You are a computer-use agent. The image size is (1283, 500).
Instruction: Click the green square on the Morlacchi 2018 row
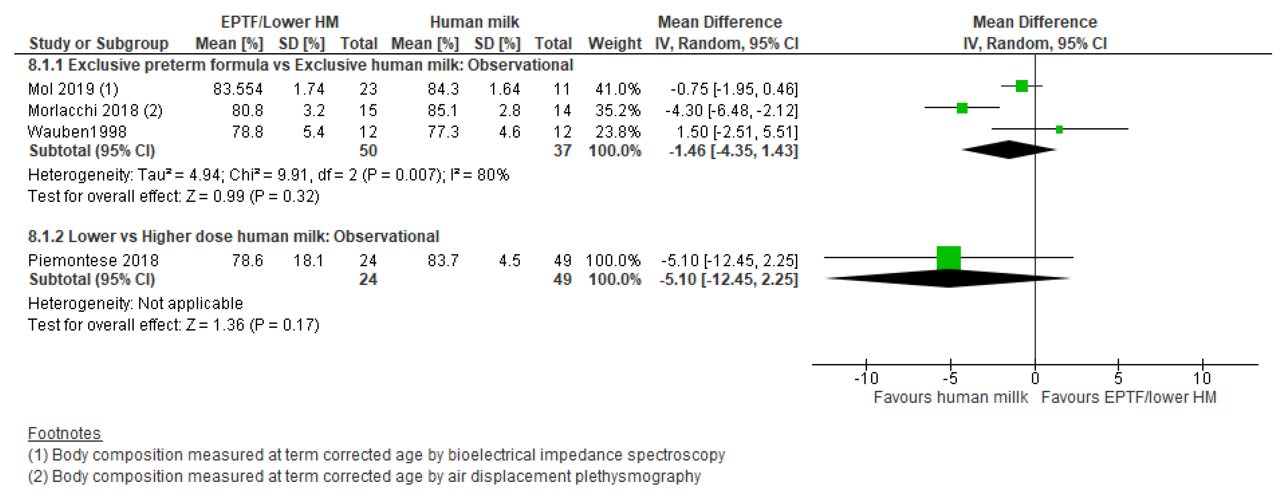(962, 108)
